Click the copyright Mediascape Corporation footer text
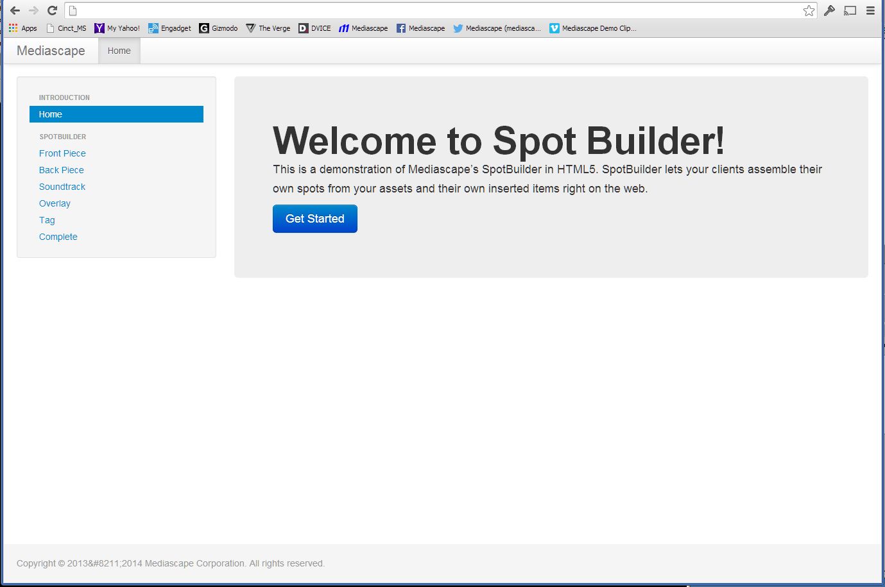885x587 pixels. pos(171,563)
